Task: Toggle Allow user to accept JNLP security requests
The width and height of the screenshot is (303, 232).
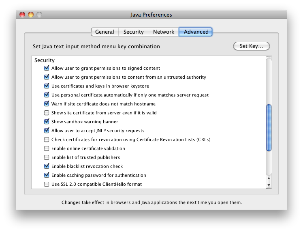Action: [47, 131]
